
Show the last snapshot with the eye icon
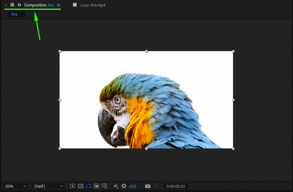pos(156,186)
